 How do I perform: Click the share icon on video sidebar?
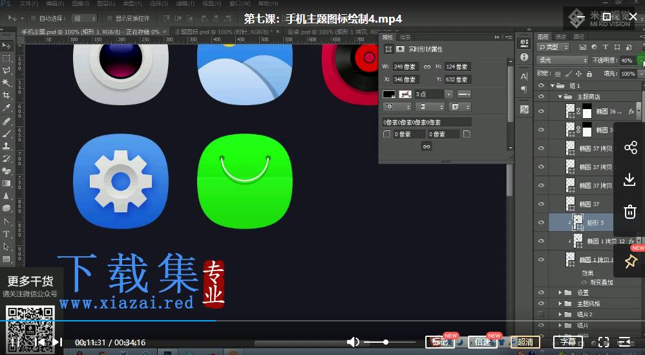tap(630, 148)
